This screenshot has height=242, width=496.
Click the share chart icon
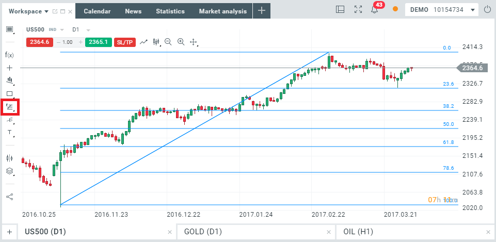click(9, 196)
